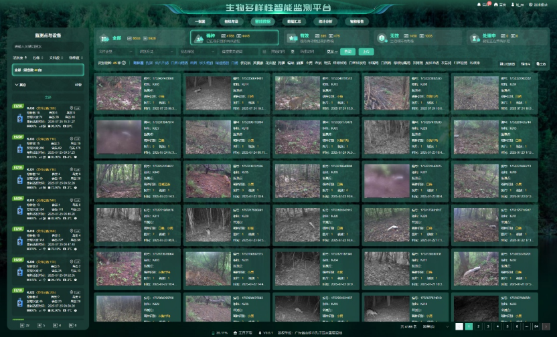The height and width of the screenshot is (337, 557).
Task: Select the 全部 (all devices) entry in sidebar
Action: coord(47,69)
